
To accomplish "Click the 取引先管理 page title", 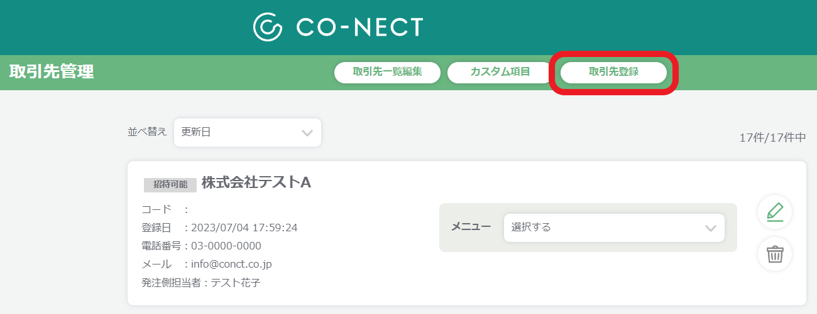I will pyautogui.click(x=52, y=72).
